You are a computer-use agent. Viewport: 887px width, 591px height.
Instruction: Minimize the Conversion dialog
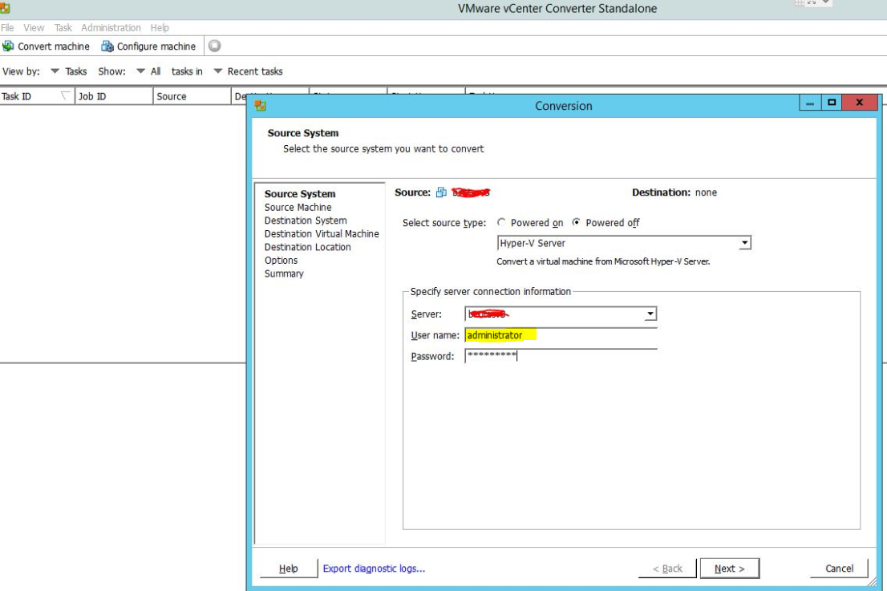810,103
